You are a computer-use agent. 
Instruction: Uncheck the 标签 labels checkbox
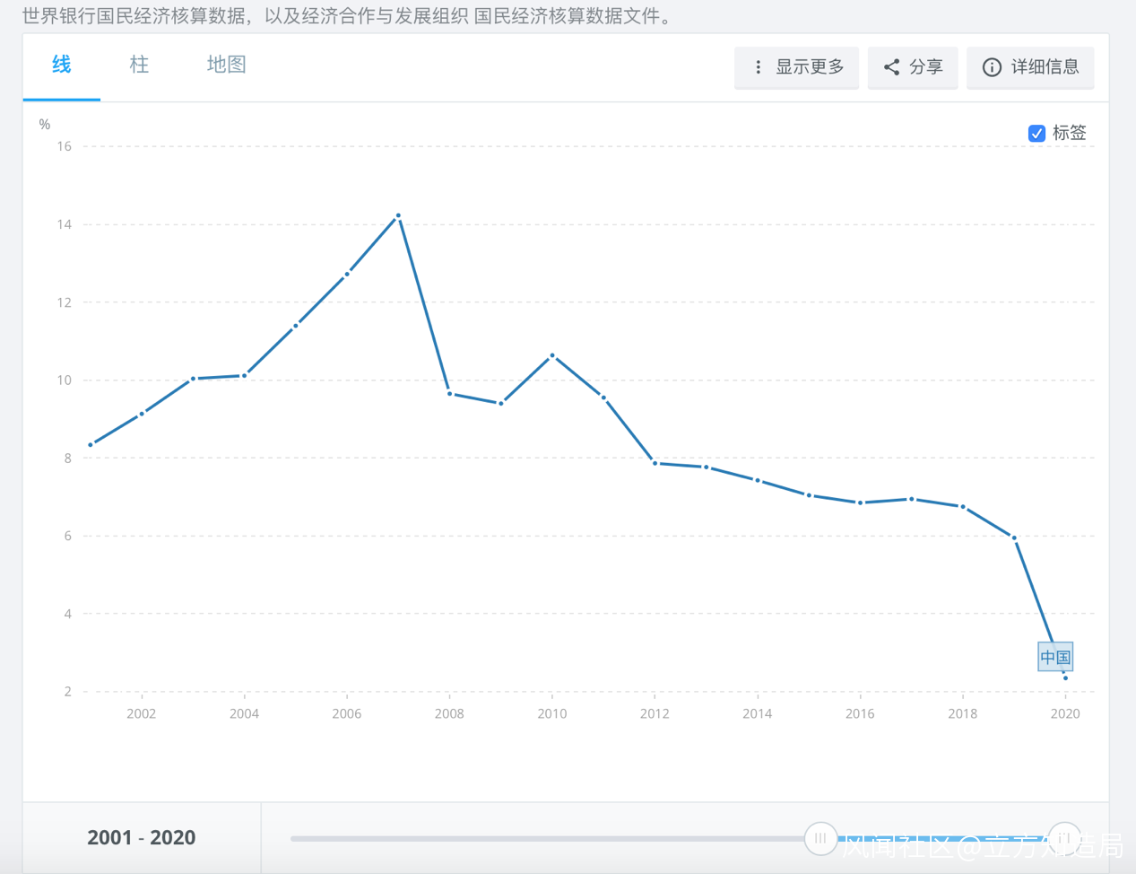(1036, 133)
